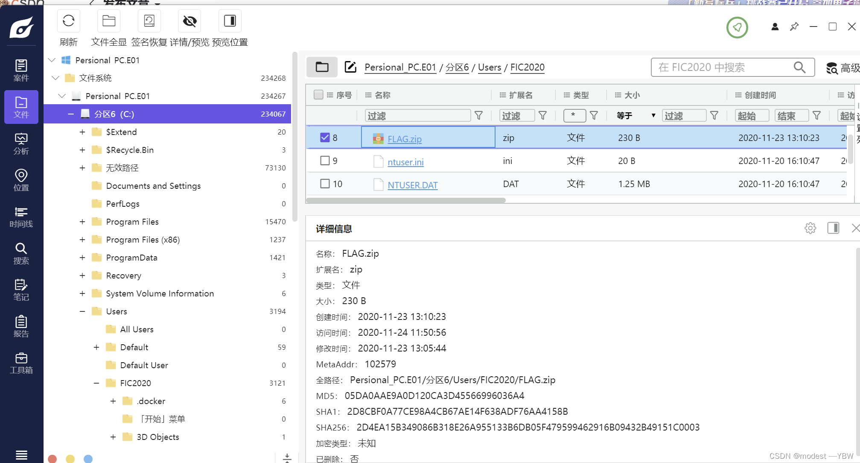Open the Analysis (分析) sidebar section
This screenshot has width=860, height=463.
point(21,144)
